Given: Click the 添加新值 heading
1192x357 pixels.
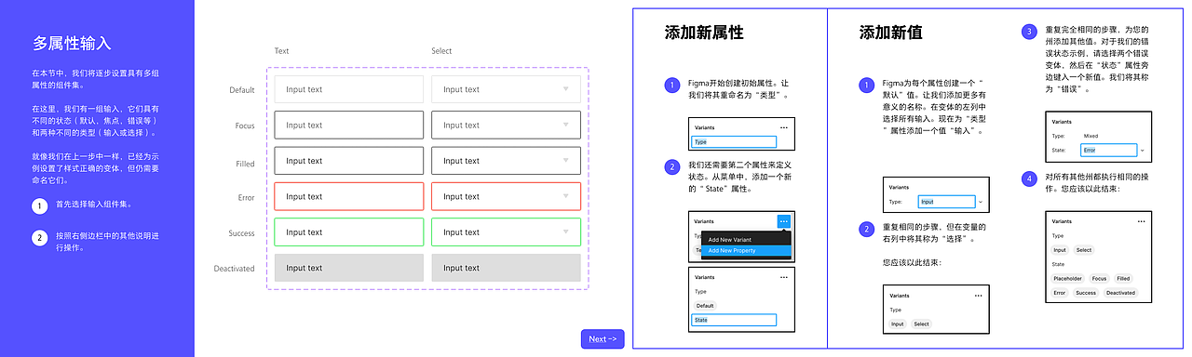Looking at the screenshot, I should click(890, 33).
